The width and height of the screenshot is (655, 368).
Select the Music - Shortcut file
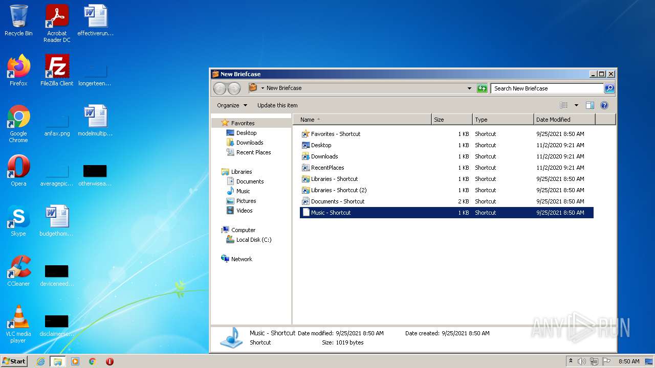(x=446, y=213)
